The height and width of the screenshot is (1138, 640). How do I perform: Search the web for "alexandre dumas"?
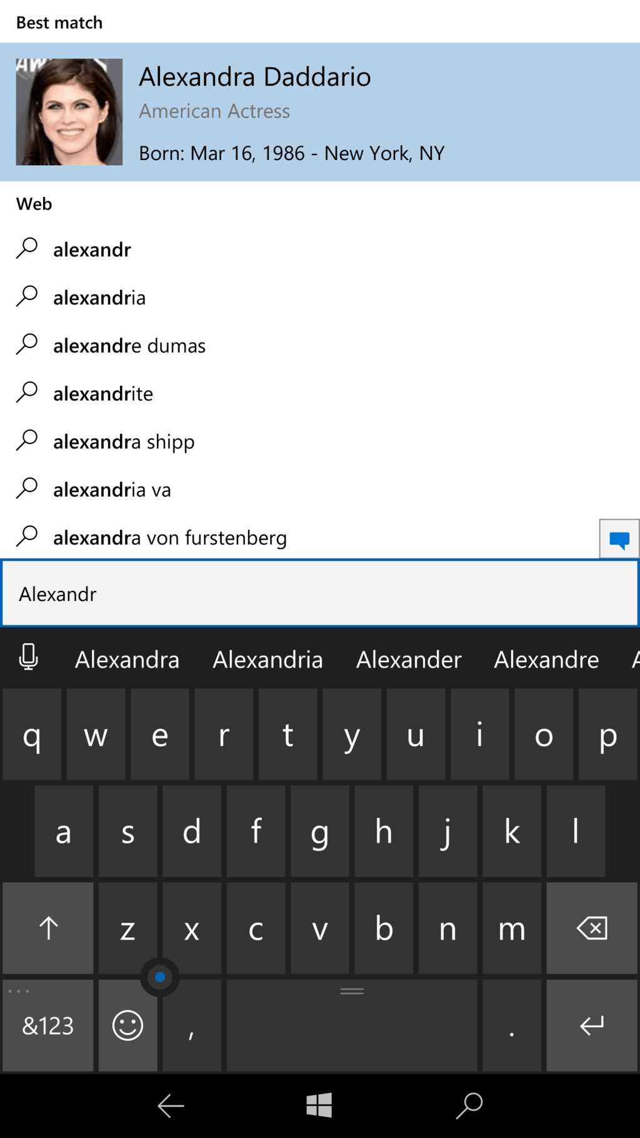(x=129, y=346)
